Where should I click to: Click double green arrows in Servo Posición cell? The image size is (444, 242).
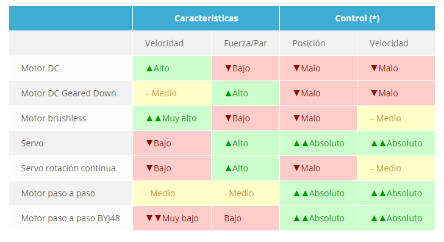(301, 143)
